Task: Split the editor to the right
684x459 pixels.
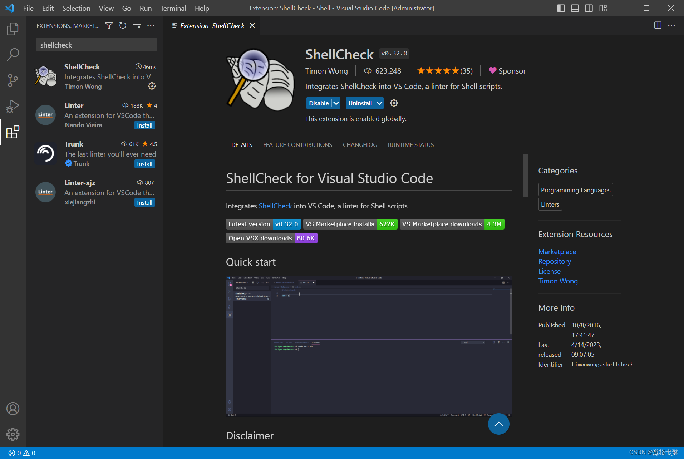Action: point(658,25)
